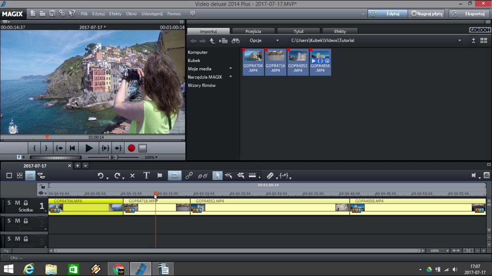
Task: Open the Opcje dropdown in the Media Pool
Action: (264, 41)
